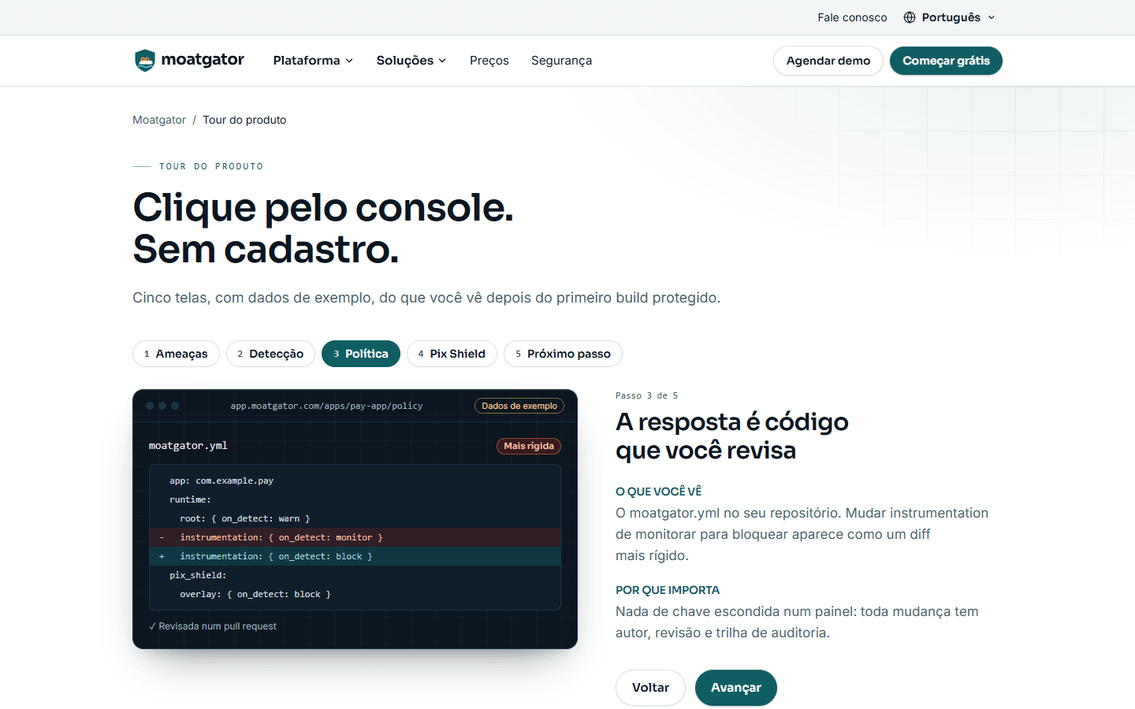The width and height of the screenshot is (1135, 709).
Task: Click the Mais rígida badge
Action: [x=529, y=446]
